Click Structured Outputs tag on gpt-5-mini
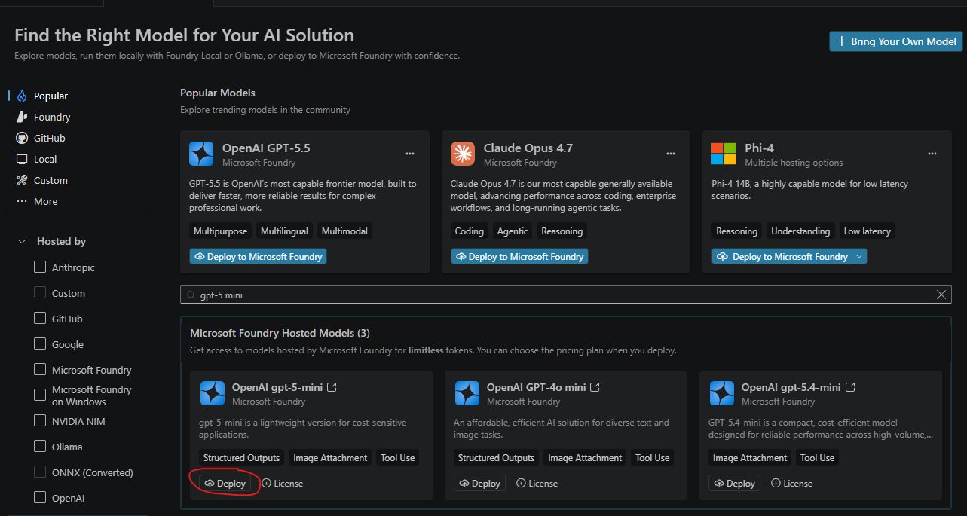The width and height of the screenshot is (967, 516). 241,458
